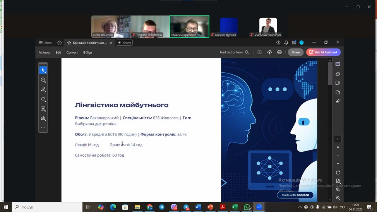Image resolution: width=377 pixels, height=212 pixels.
Task: Click the Share button
Action: click(x=295, y=52)
